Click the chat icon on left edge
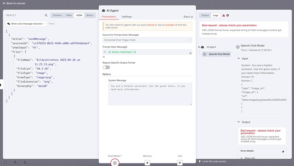This screenshot has height=166, width=294. (1, 85)
